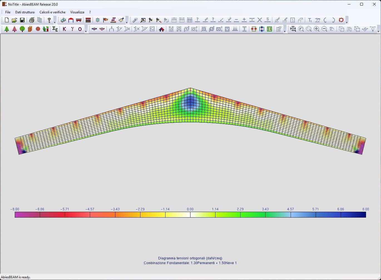Click the 0.00 legend value
Viewport: 381px width, 280px height.
(190, 209)
